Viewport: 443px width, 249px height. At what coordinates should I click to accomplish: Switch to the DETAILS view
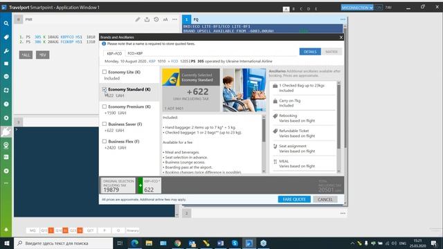tap(310, 52)
